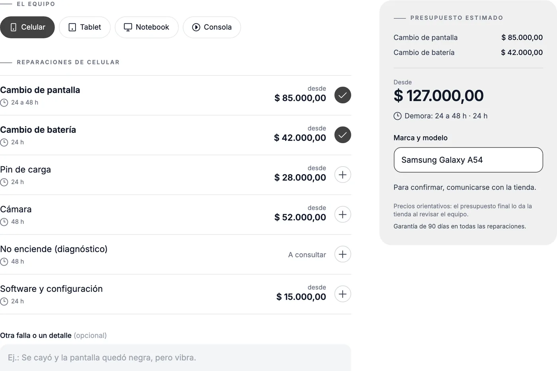Click the Marca y modelo input field
Viewport: 557px width, 371px height.
click(468, 160)
